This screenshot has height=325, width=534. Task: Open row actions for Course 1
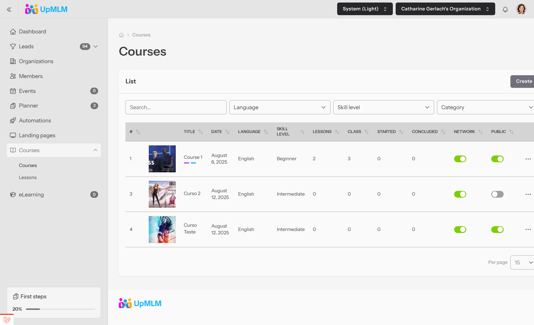pyautogui.click(x=528, y=159)
